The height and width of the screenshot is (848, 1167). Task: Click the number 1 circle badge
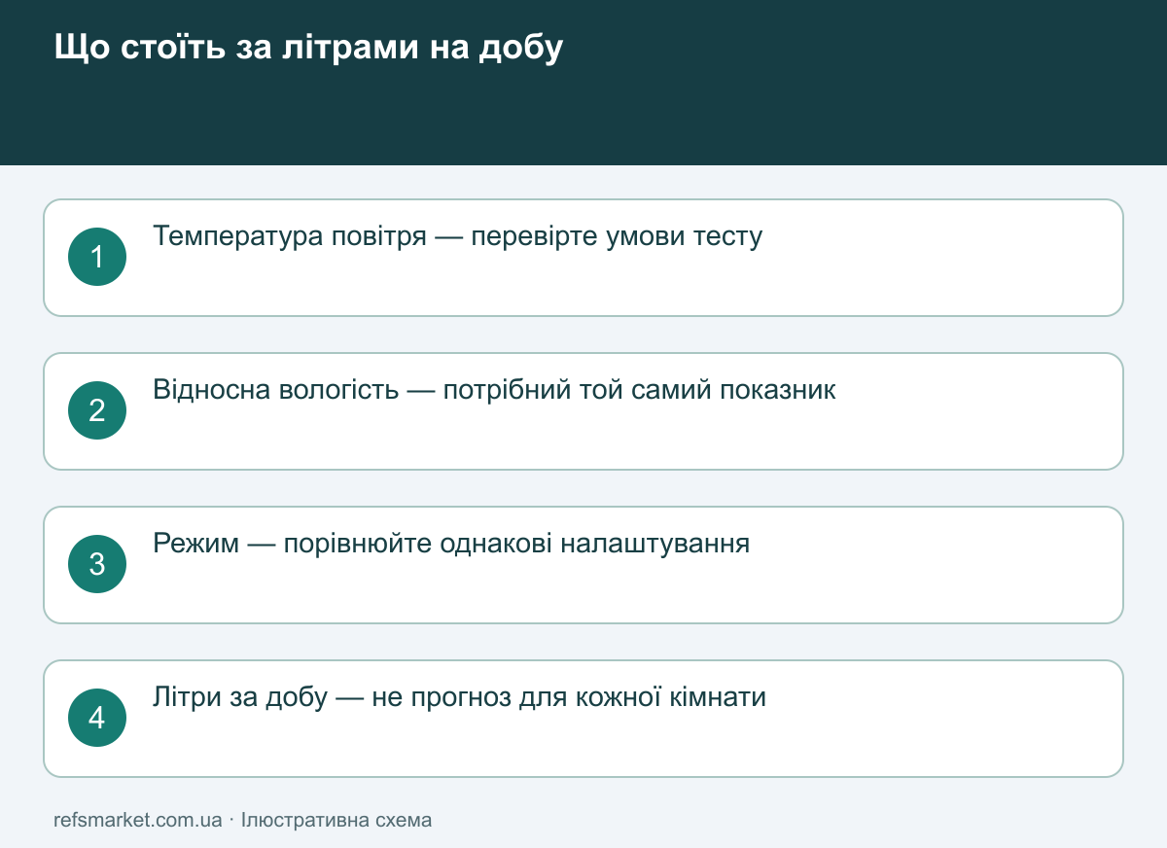[97, 257]
